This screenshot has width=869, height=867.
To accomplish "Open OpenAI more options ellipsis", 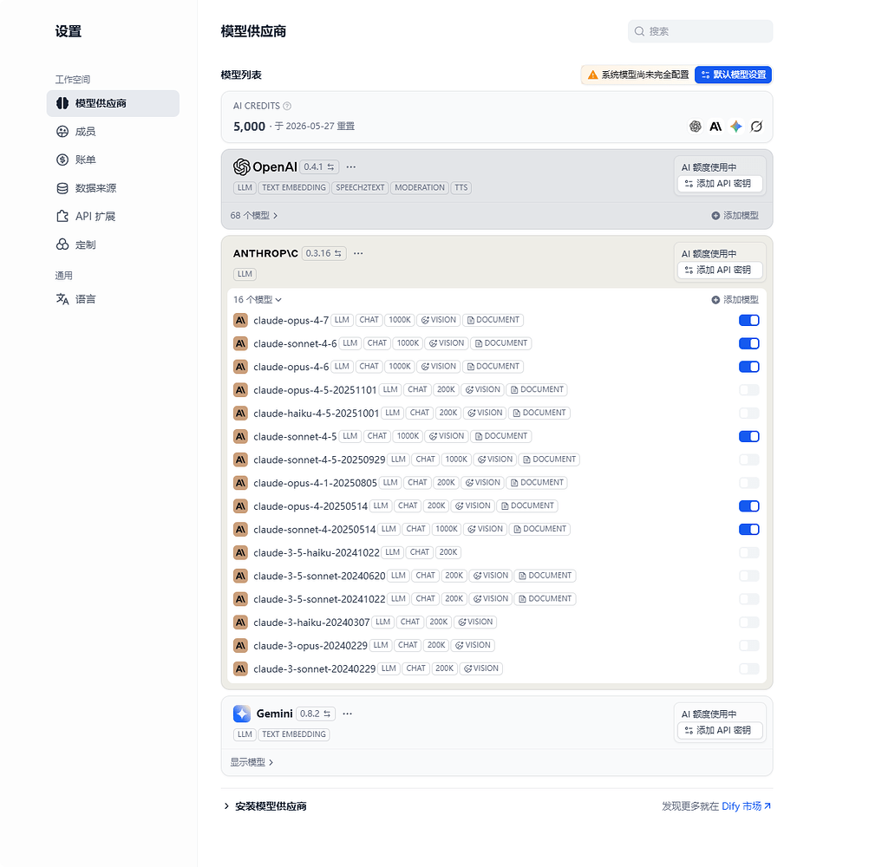I will pyautogui.click(x=351, y=166).
